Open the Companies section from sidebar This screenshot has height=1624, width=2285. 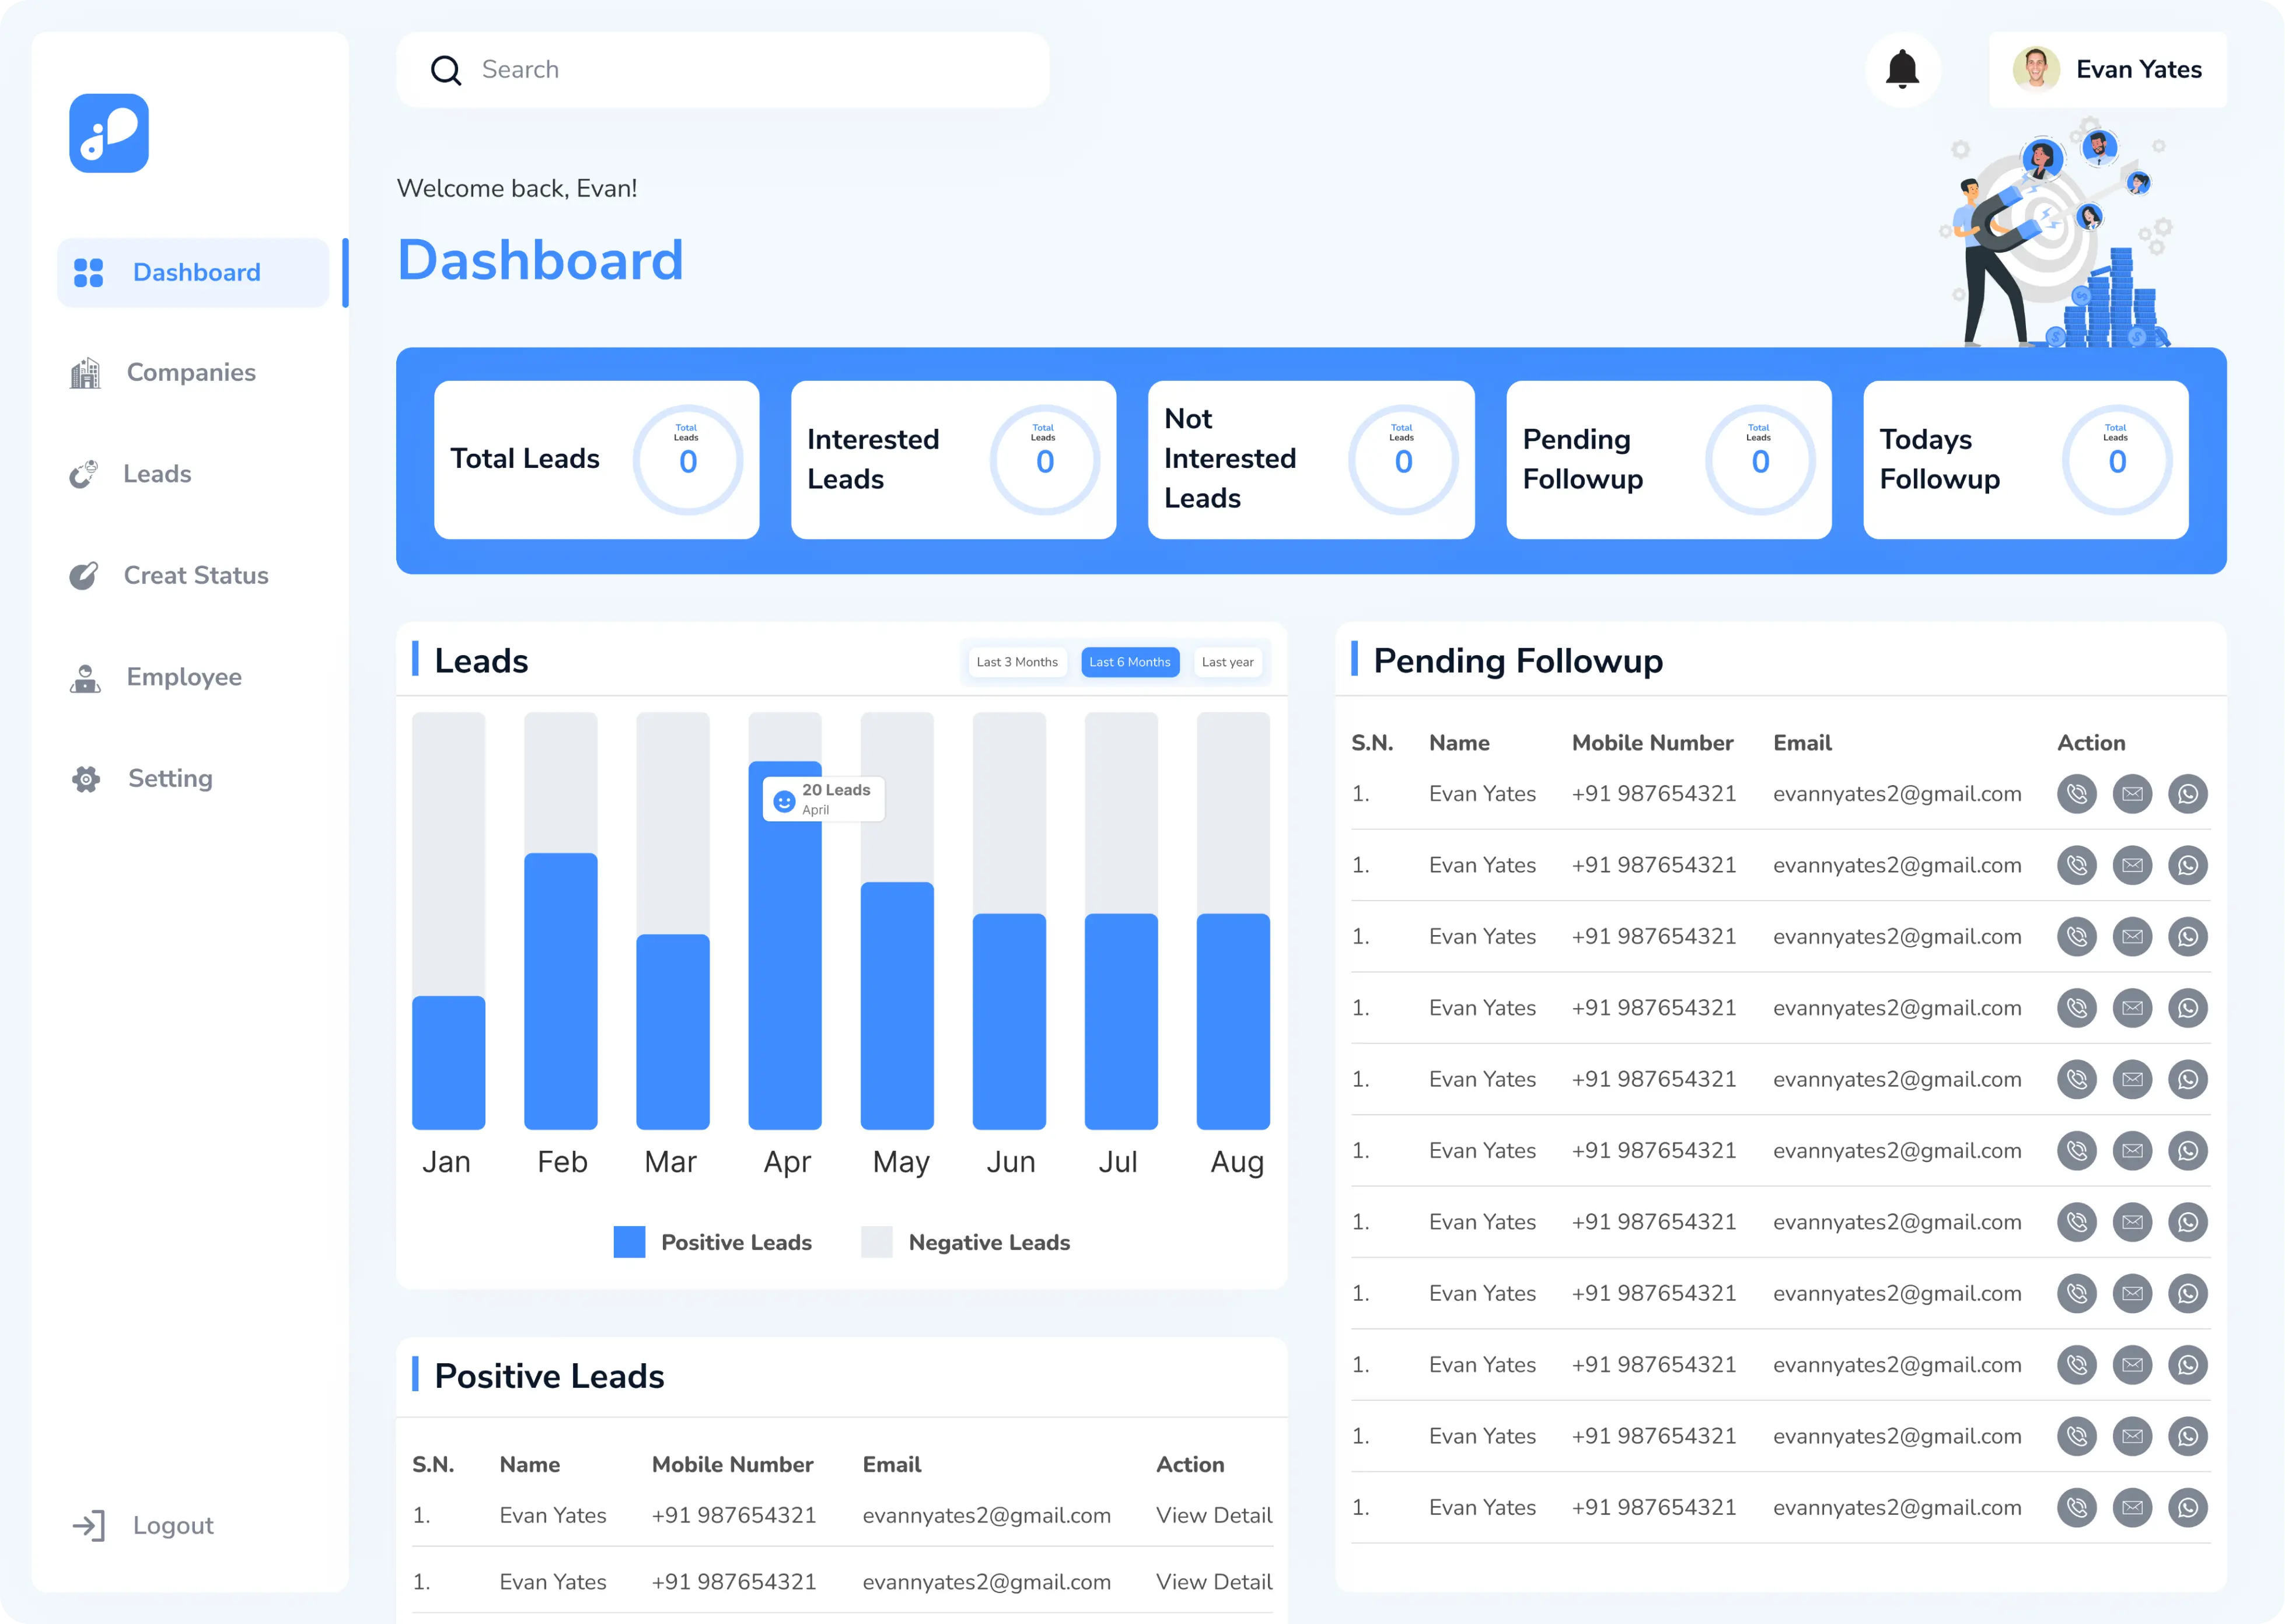190,372
